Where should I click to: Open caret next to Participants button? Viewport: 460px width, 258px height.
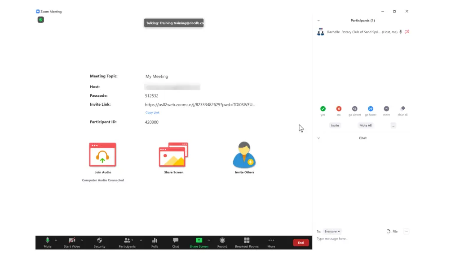coord(141,240)
